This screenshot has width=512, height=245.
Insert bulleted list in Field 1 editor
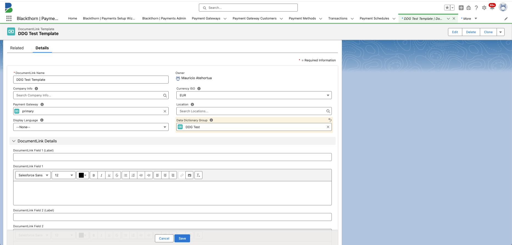(x=126, y=175)
